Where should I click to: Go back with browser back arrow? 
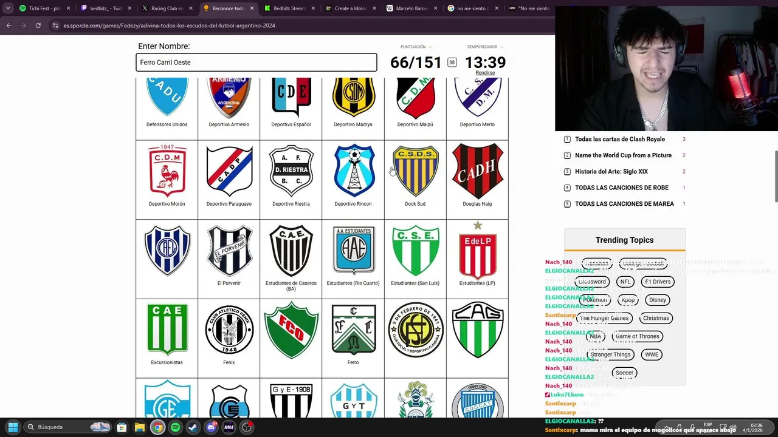click(9, 25)
